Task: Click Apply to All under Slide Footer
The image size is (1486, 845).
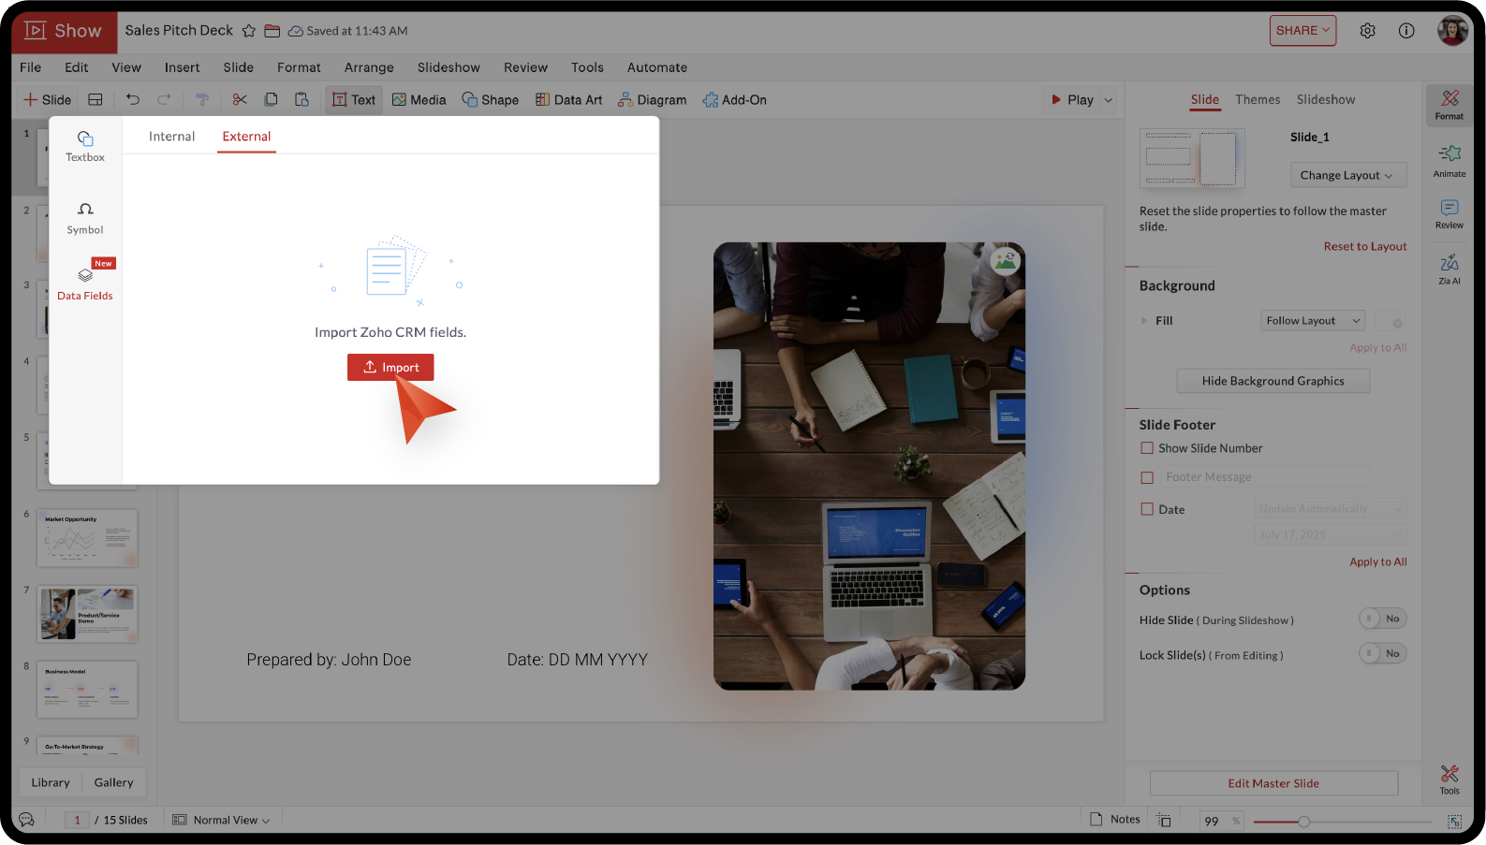Action: 1378,561
